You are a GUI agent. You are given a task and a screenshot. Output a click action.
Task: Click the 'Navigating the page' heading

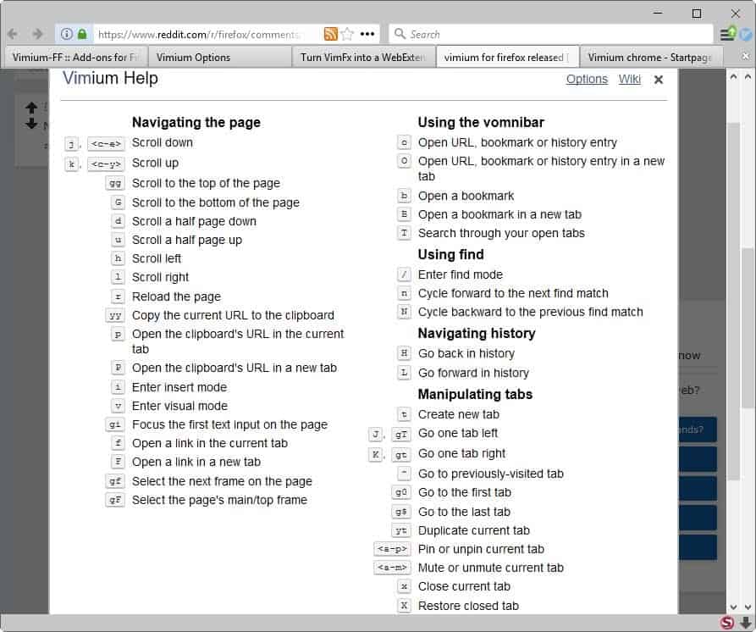[196, 123]
